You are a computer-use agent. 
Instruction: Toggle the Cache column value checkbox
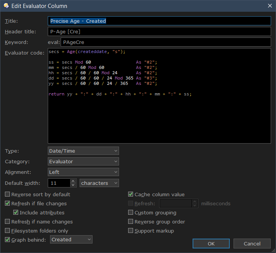click(x=131, y=195)
